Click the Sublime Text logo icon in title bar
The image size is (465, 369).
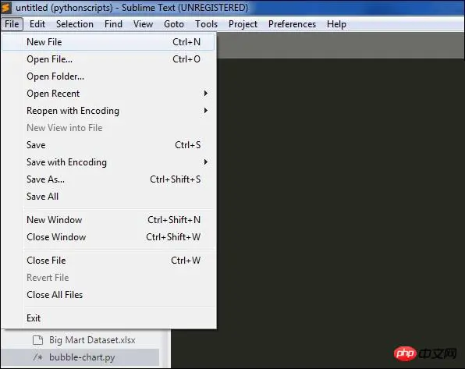pos(6,8)
